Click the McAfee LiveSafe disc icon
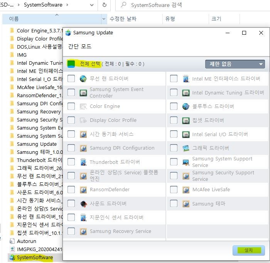The height and width of the screenshot is (263, 270). click(186, 190)
